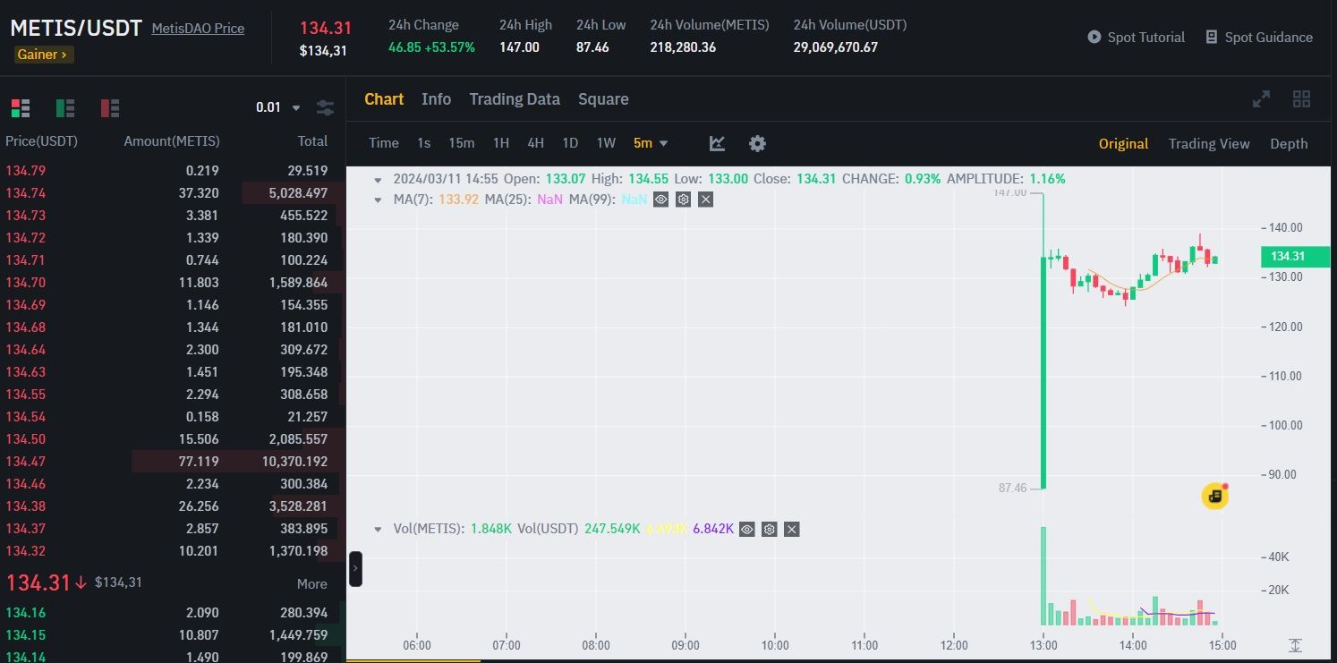Click the Gainer tag button
1337x663 pixels.
pos(43,55)
